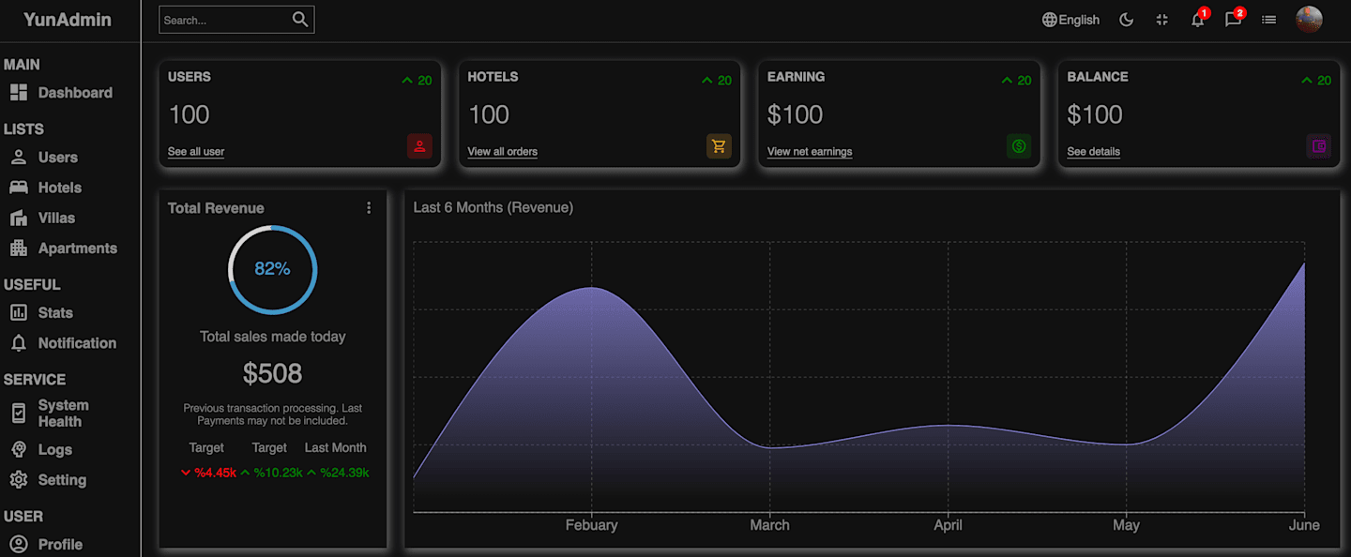Viewport: 1351px width, 557px height.
Task: Open the See all user link
Action: [196, 152]
